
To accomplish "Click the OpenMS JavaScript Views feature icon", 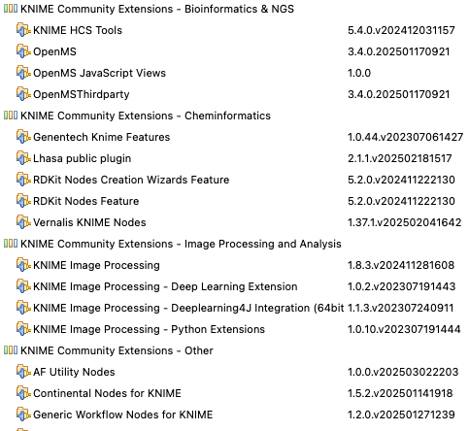I will pos(23,73).
